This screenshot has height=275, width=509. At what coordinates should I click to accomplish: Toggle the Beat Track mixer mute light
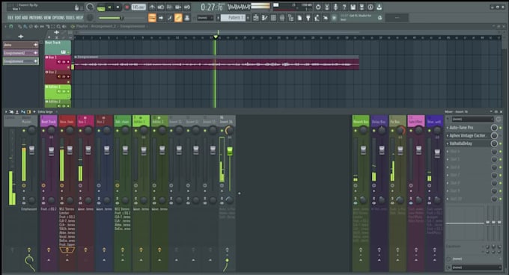(43, 131)
